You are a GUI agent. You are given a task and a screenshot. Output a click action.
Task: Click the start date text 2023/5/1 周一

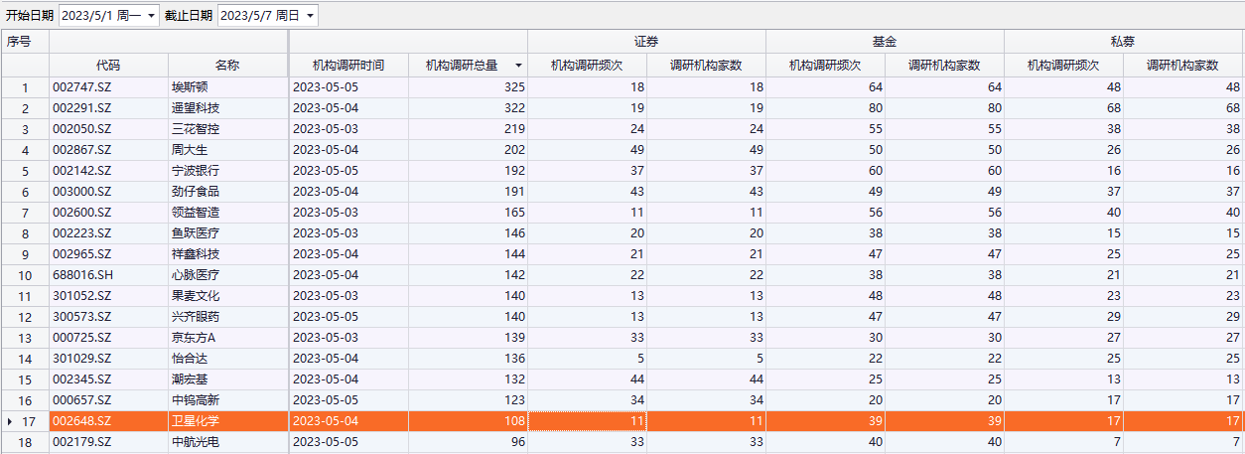pyautogui.click(x=101, y=16)
